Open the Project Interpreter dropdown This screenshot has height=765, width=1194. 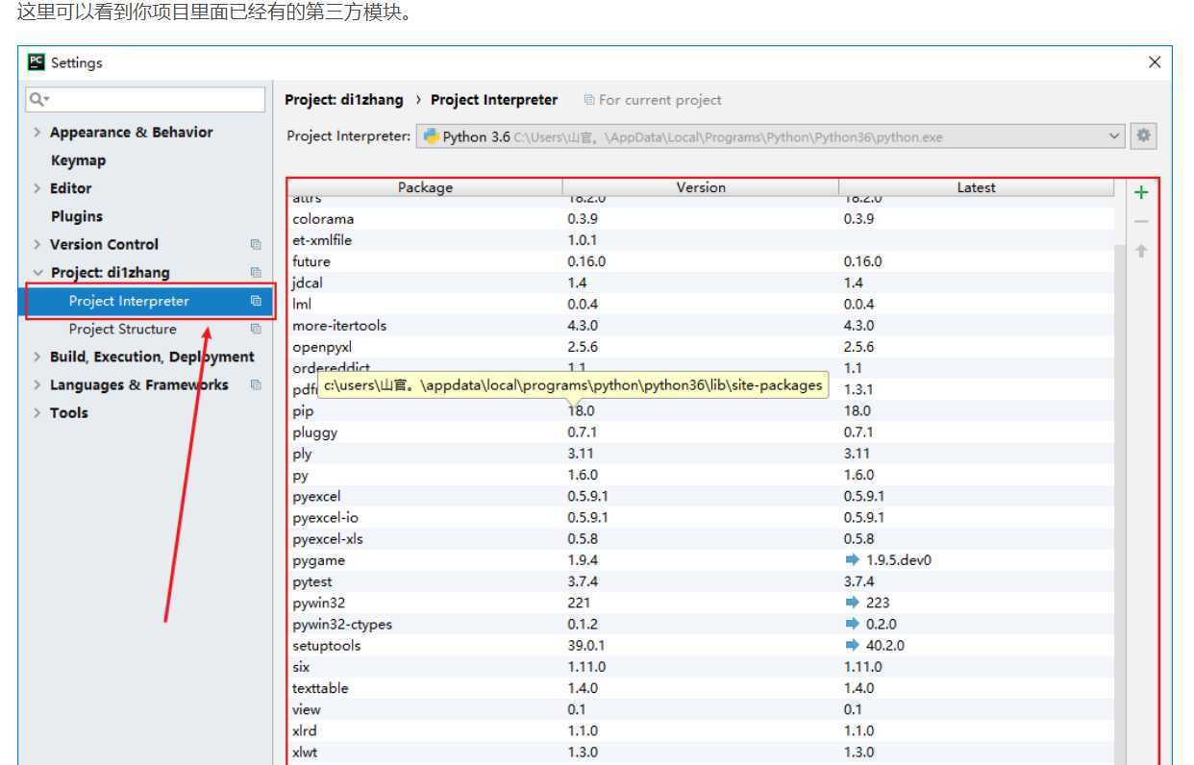tap(770, 136)
